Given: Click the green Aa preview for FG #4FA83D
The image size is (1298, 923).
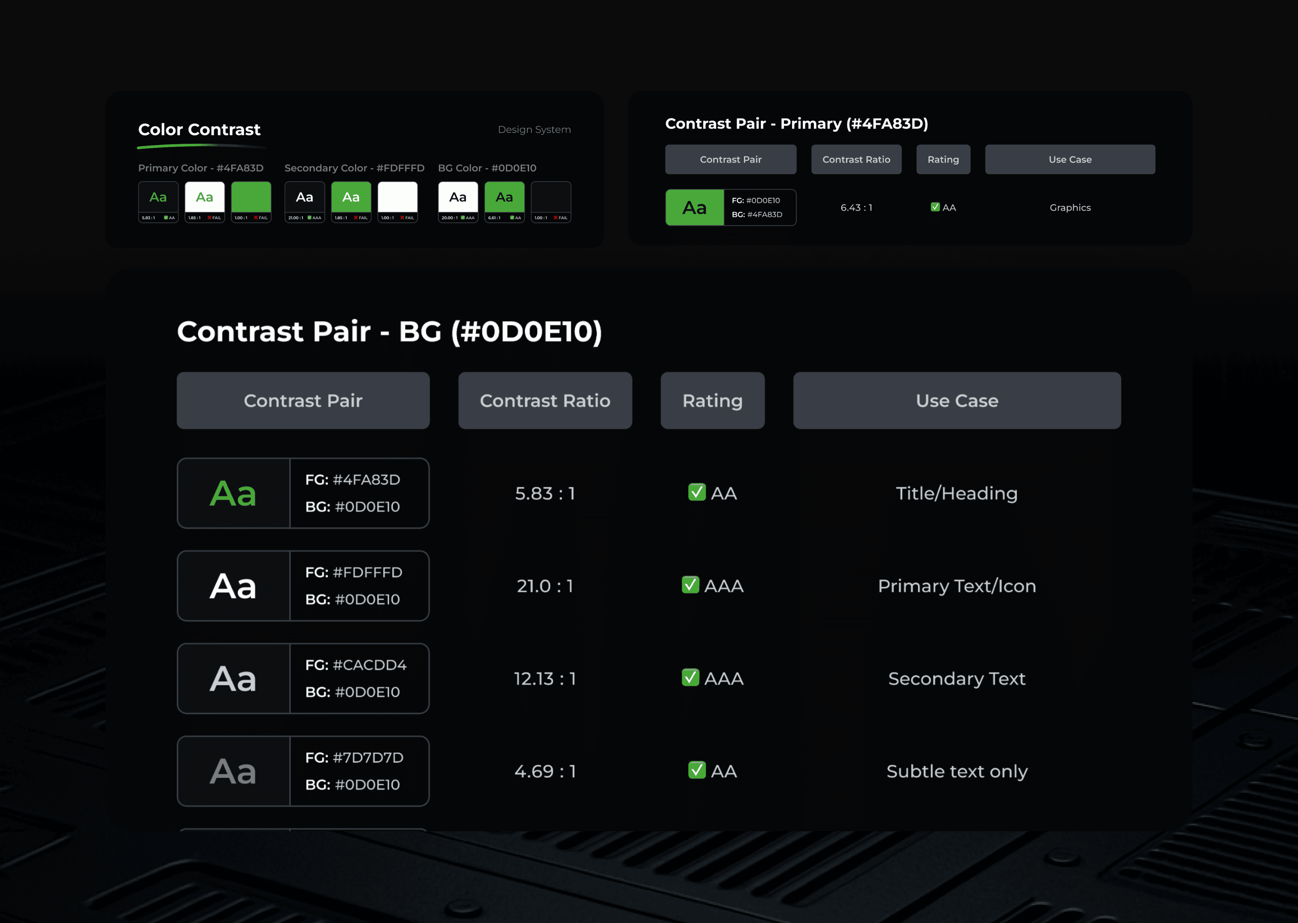Looking at the screenshot, I should pos(233,493).
